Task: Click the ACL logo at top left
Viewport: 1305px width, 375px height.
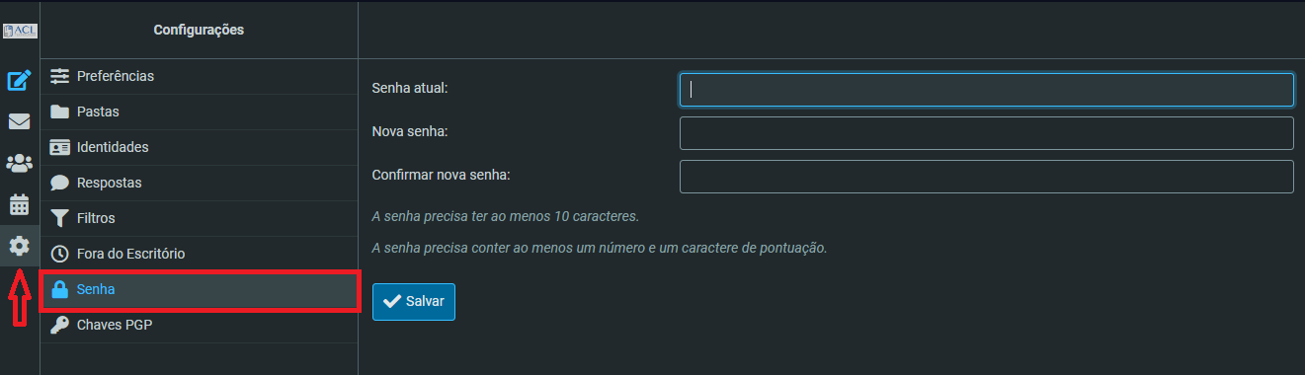Action: (x=20, y=31)
